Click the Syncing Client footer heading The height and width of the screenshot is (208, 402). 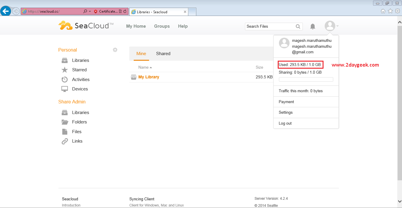[x=142, y=199]
